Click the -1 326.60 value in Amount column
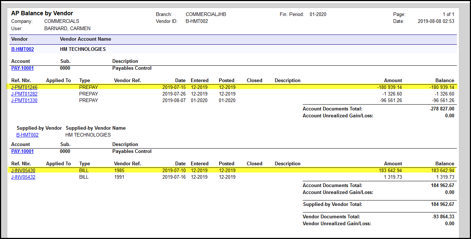The height and width of the screenshot is (239, 471). point(392,94)
